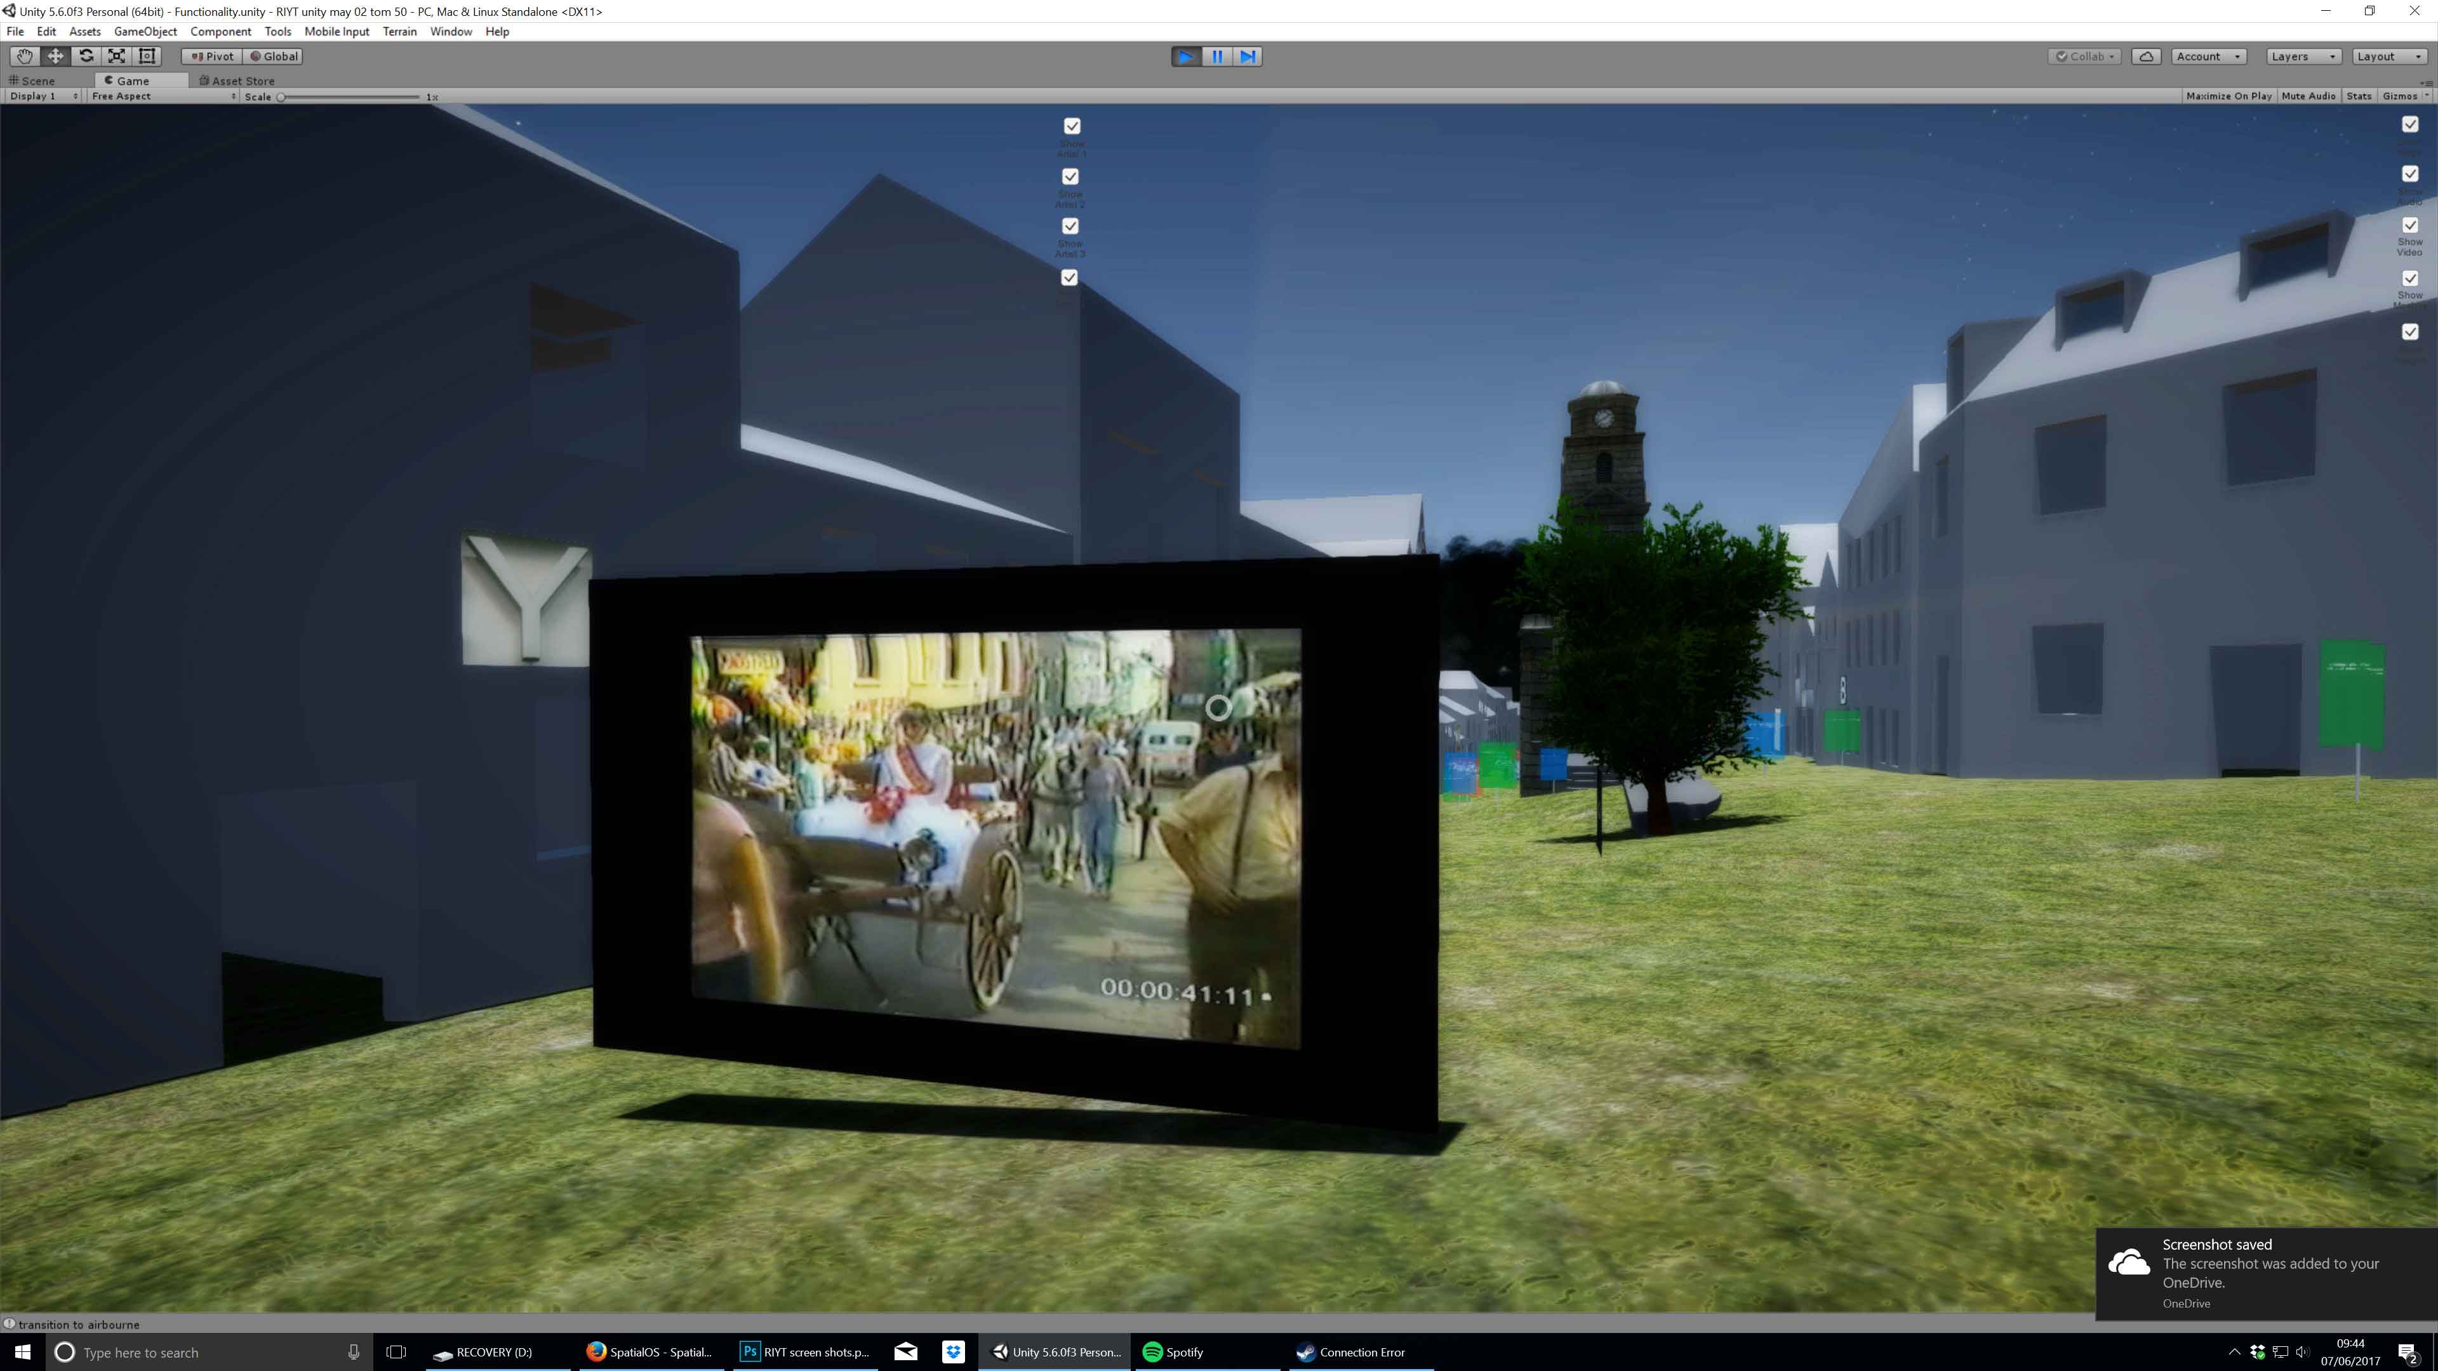2438x1371 pixels.
Task: Open the GameObject menu
Action: pos(145,31)
